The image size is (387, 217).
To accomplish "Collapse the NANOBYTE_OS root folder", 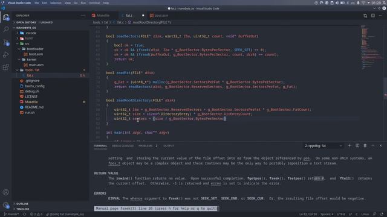I will click(51, 28).
